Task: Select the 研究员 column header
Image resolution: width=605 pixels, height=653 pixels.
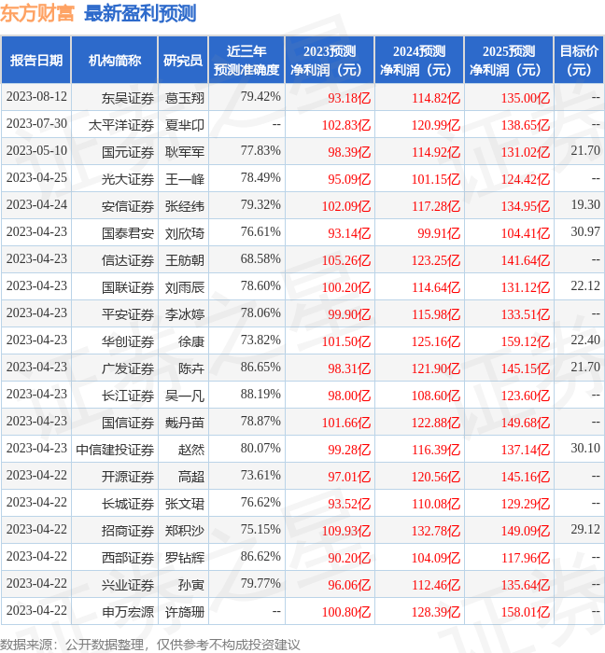Action: 183,61
